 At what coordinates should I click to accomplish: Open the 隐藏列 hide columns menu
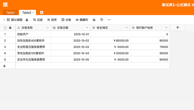[x=82, y=20]
